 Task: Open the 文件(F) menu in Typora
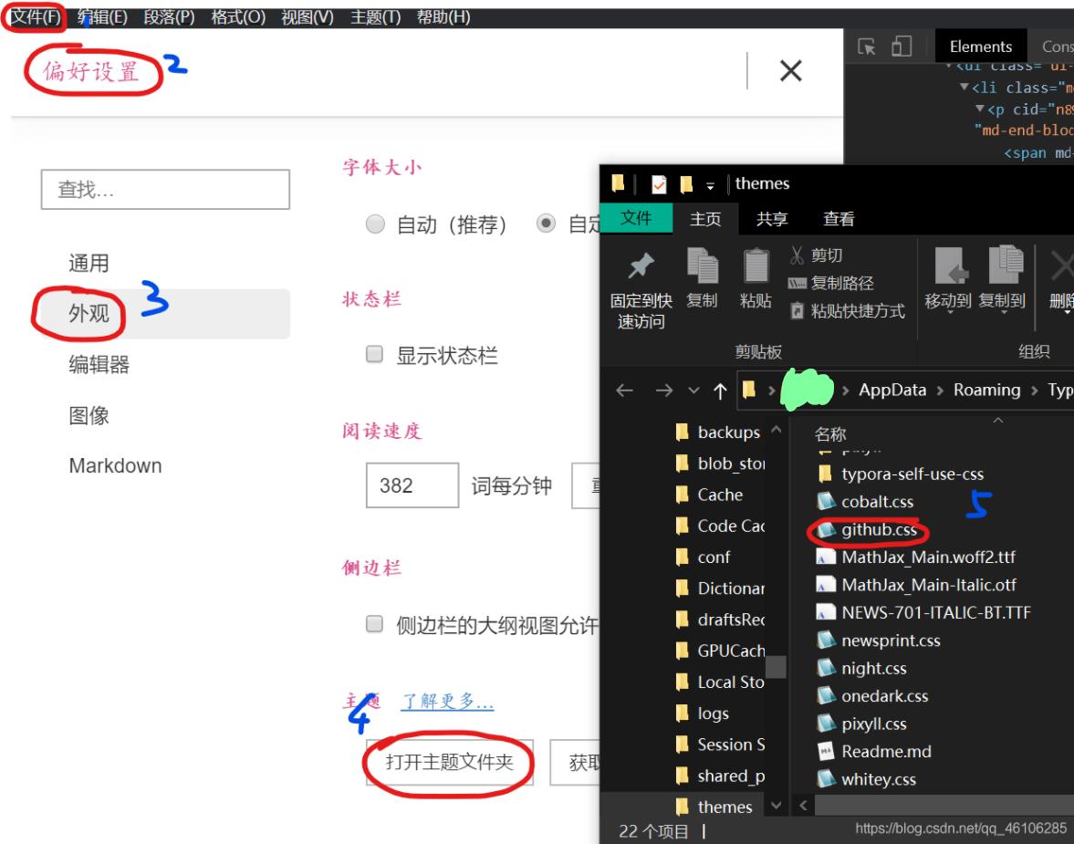coord(35,16)
